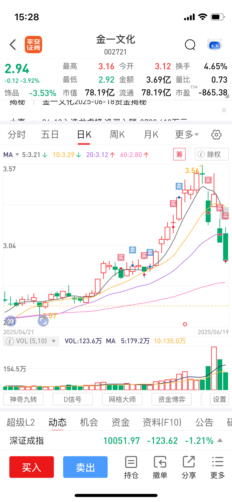
Task: Tap the tallest red volume bar
Action: click(x=214, y=368)
